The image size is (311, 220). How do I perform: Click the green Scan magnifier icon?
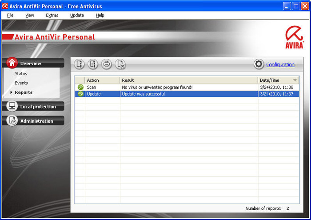[x=80, y=87]
